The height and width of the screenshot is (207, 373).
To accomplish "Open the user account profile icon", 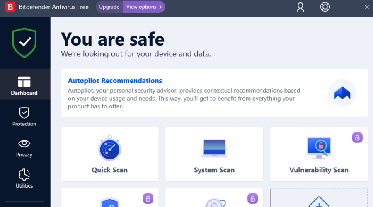I will (x=300, y=7).
